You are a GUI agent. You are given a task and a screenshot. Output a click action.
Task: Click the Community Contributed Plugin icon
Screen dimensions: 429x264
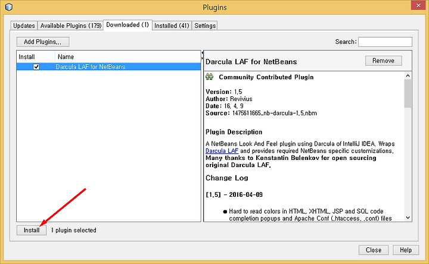pyautogui.click(x=210, y=77)
